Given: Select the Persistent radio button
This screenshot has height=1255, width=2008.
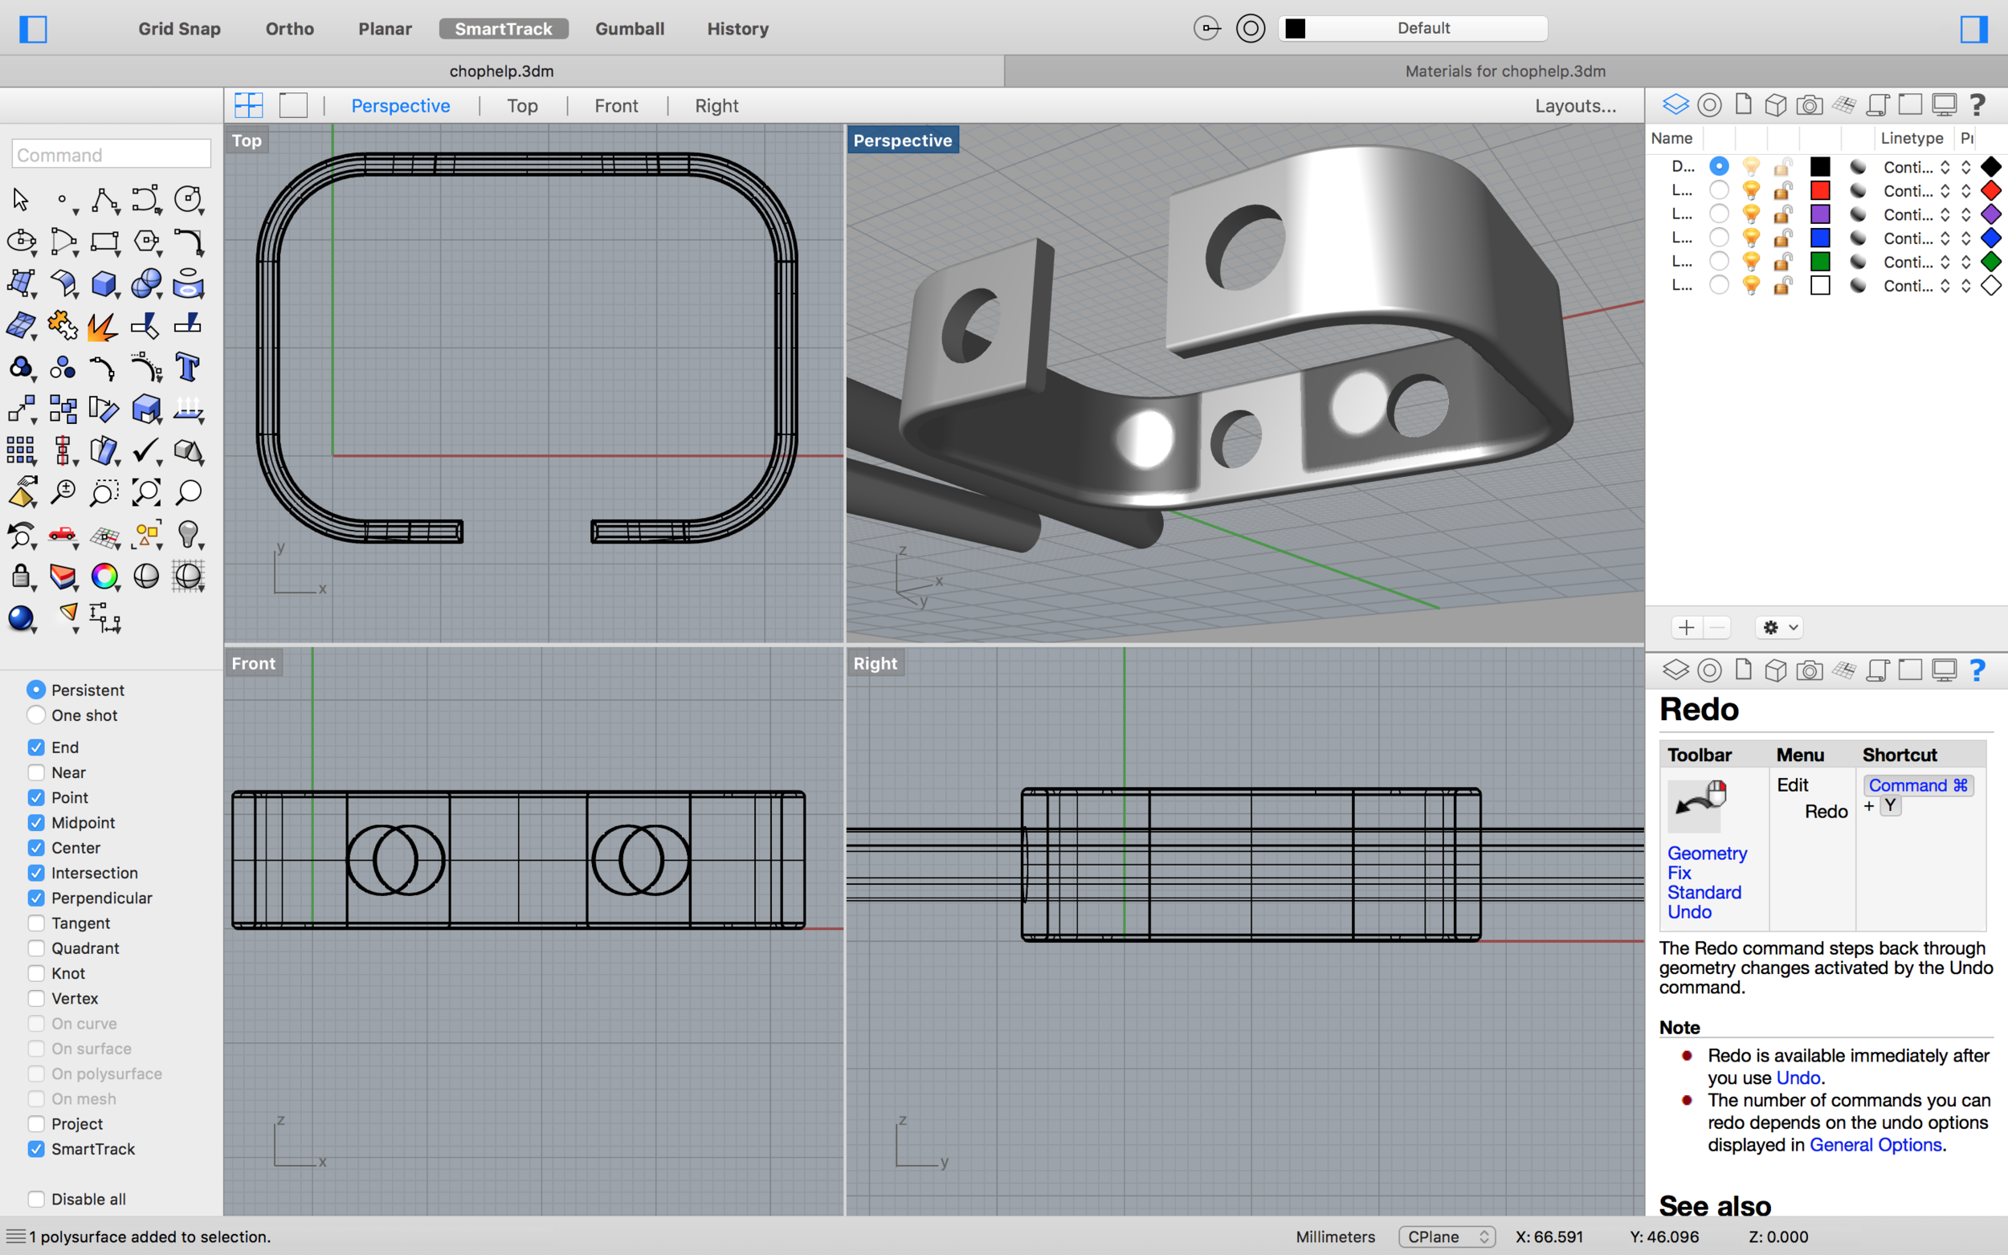Looking at the screenshot, I should (35, 690).
